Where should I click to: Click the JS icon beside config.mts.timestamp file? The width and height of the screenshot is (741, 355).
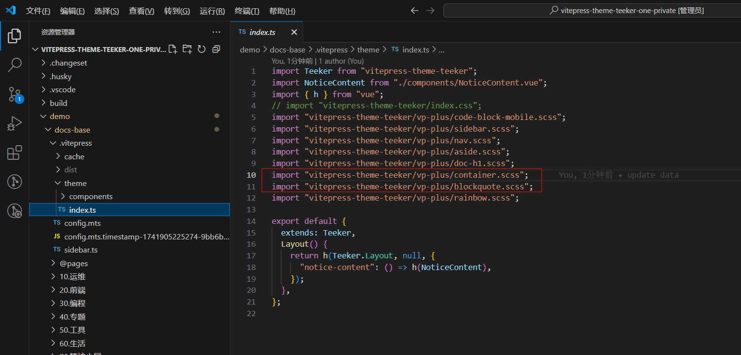coord(57,237)
